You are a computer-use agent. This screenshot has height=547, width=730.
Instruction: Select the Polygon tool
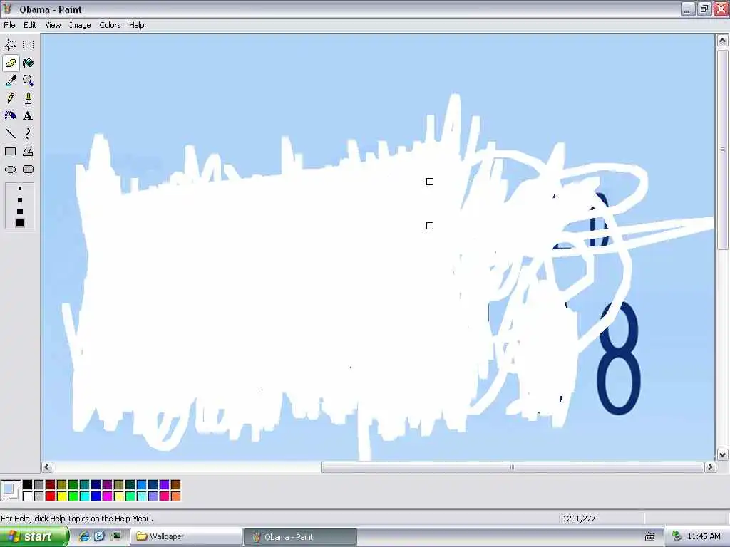point(29,152)
